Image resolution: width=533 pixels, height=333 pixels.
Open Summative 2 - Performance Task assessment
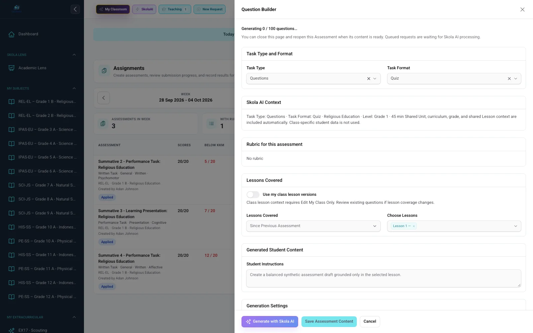(129, 165)
